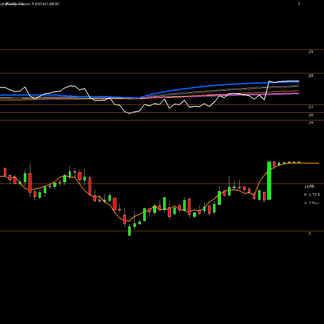Select the 28 price axis label

(x=310, y=52)
